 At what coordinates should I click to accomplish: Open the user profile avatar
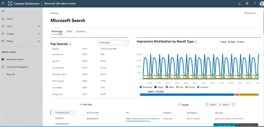[x=261, y=4]
